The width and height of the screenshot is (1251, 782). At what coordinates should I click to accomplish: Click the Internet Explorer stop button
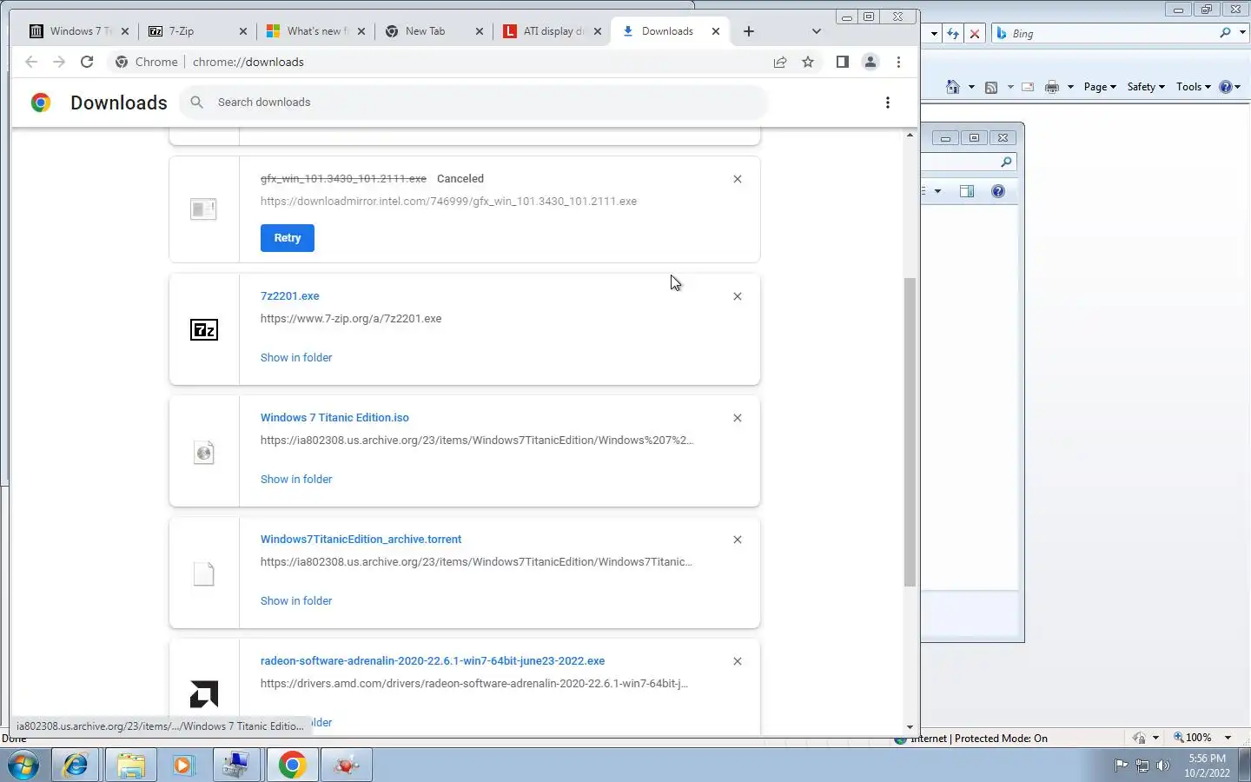click(x=975, y=34)
